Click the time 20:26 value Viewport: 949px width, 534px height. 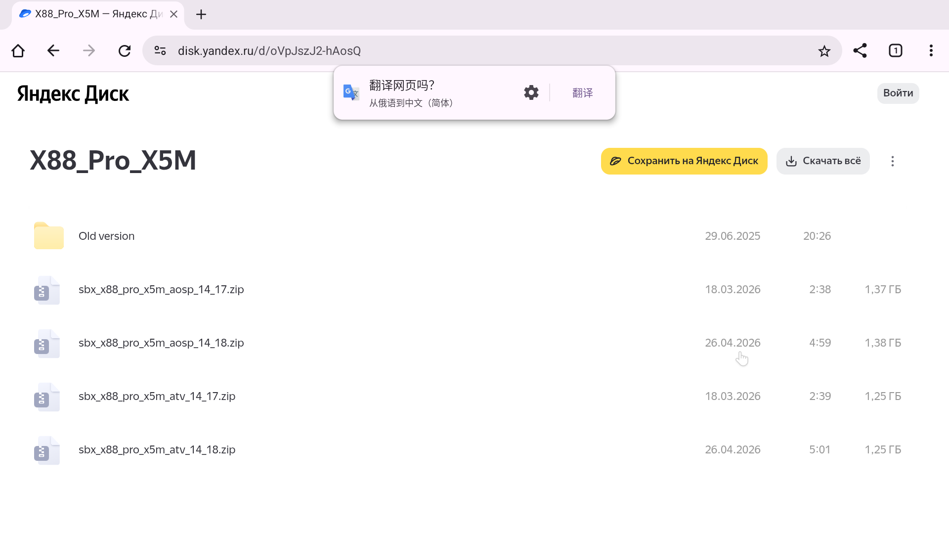pyautogui.click(x=817, y=236)
